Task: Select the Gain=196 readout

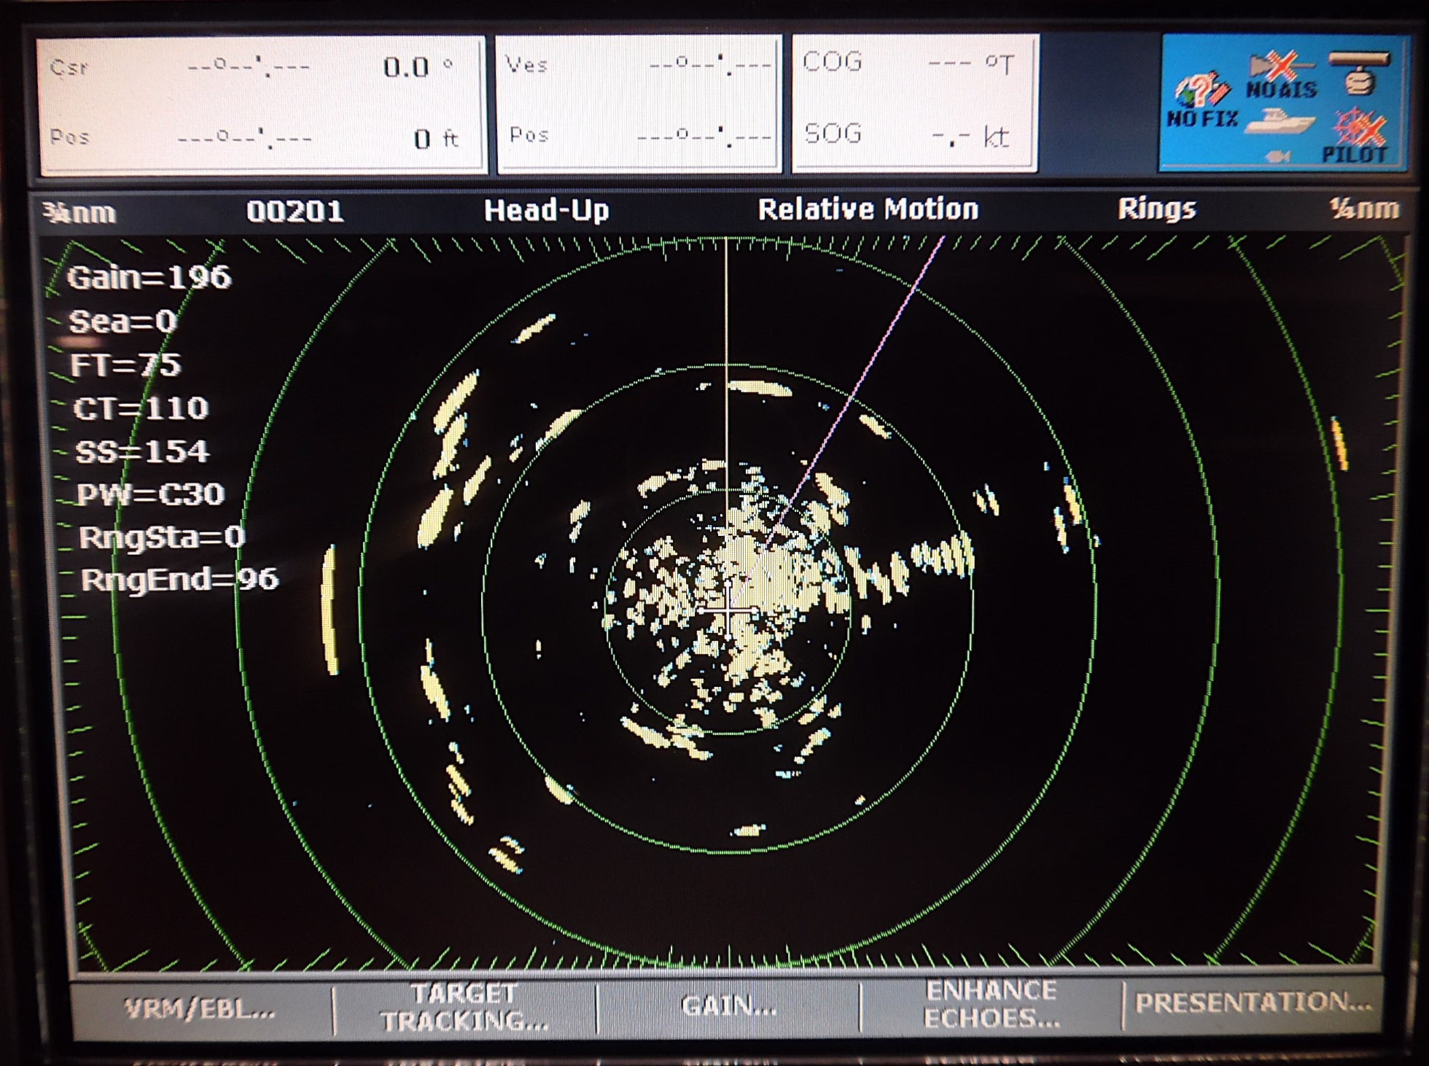Action: tap(149, 277)
